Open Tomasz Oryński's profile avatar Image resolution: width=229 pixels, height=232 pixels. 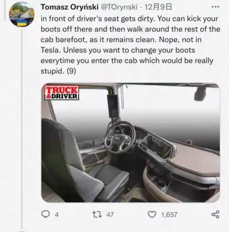(22, 14)
